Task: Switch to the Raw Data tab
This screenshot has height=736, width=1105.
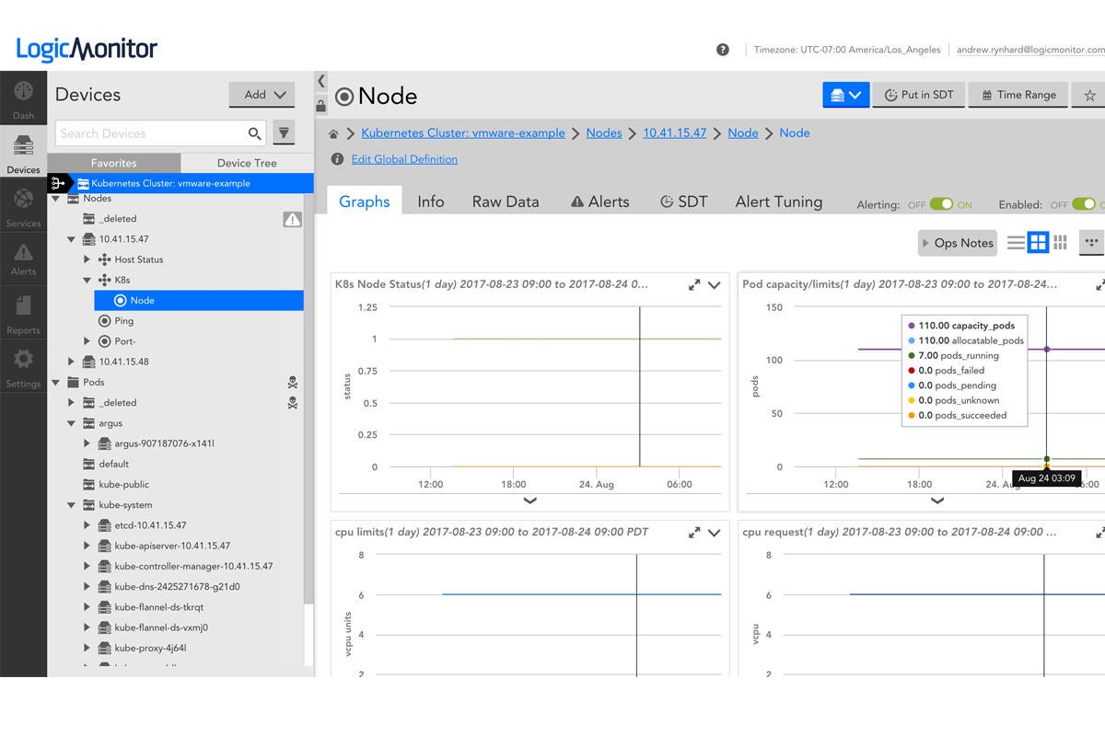Action: click(506, 201)
